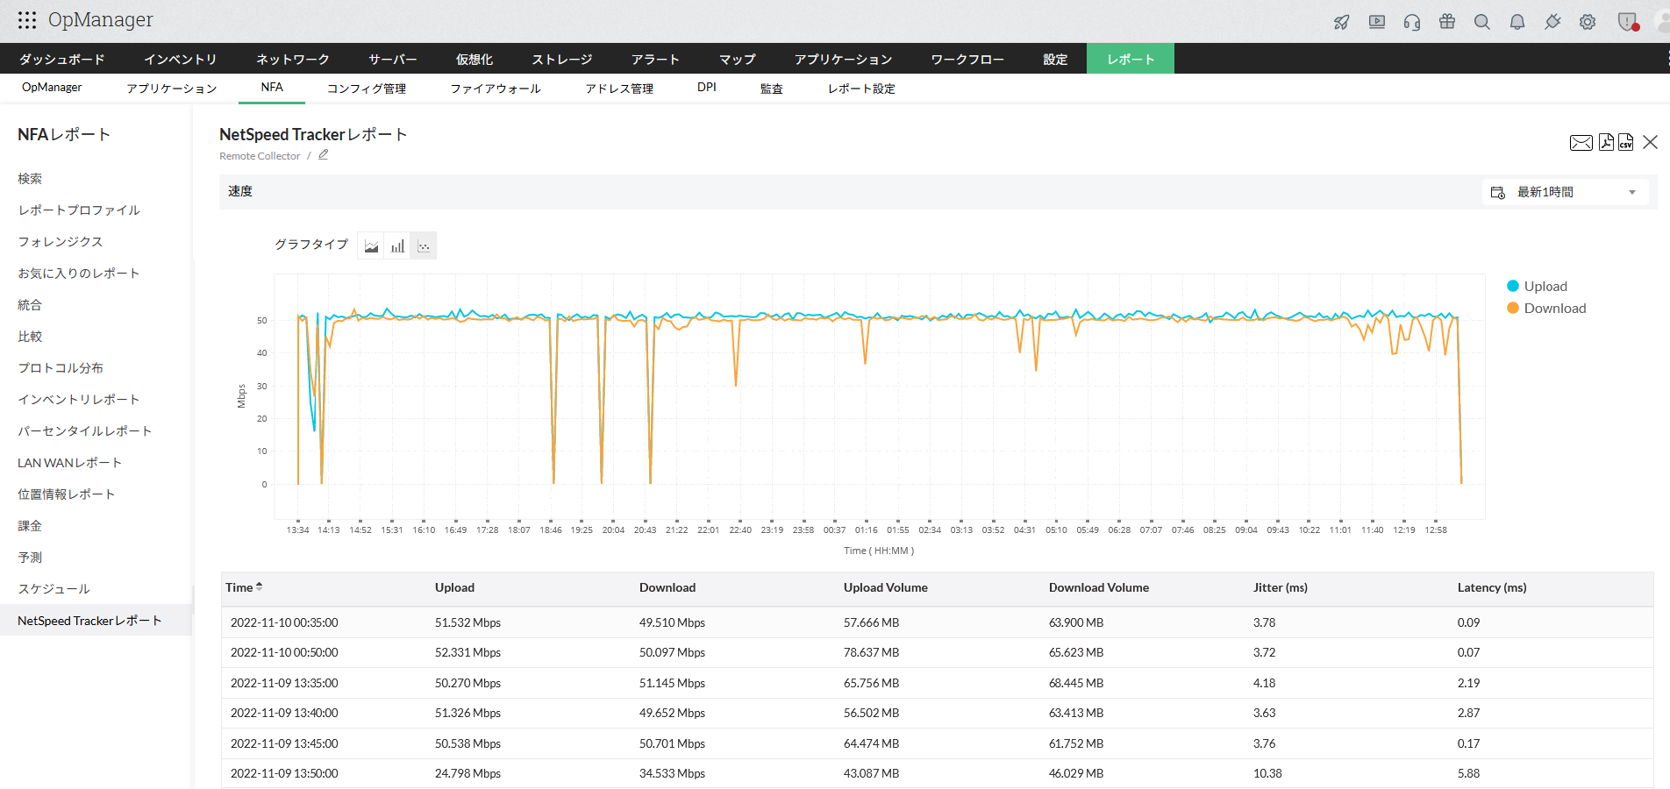Open LAN WANレポート in the sidebar
Screen dimensions: 1670x789
[x=70, y=463]
